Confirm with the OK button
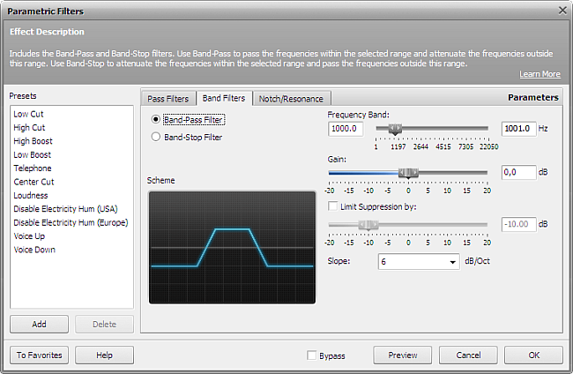 click(x=533, y=355)
